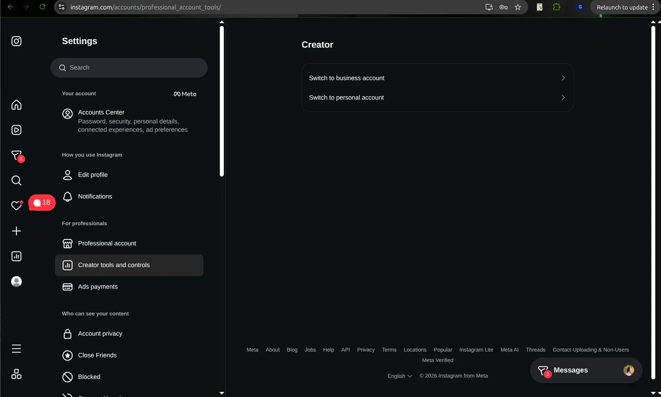Open the Help footer link
Viewport: 661px width, 397px height.
click(x=329, y=350)
